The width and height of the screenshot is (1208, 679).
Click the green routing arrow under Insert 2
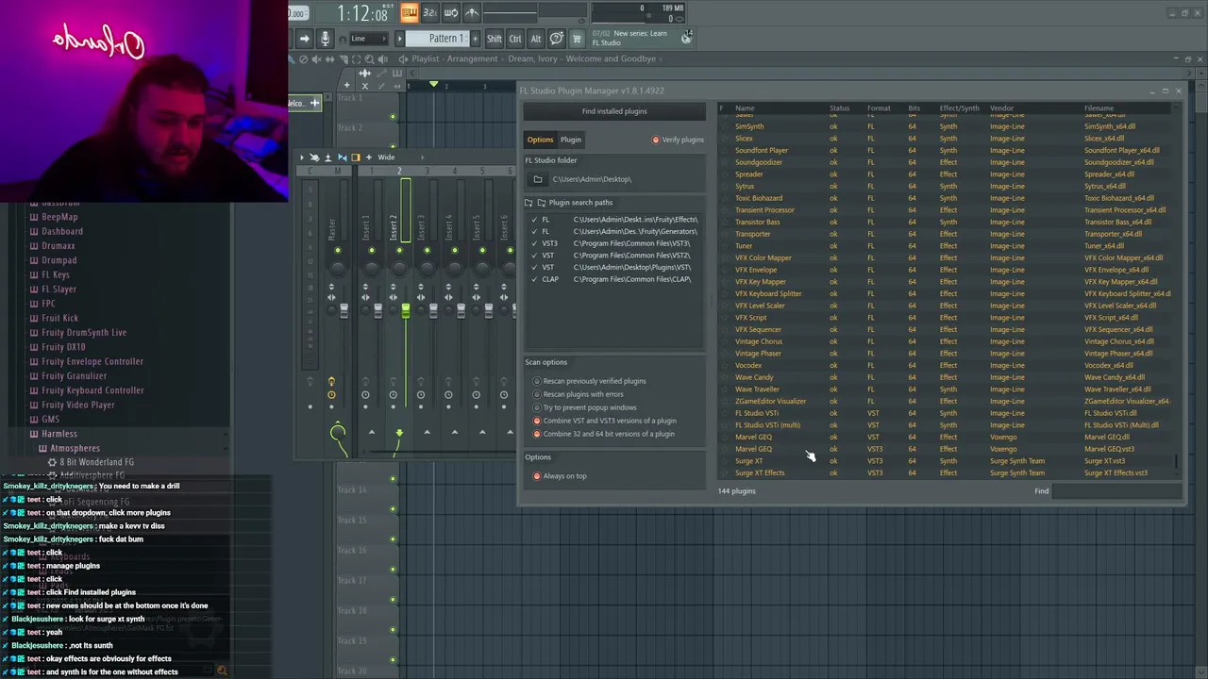coord(398,433)
